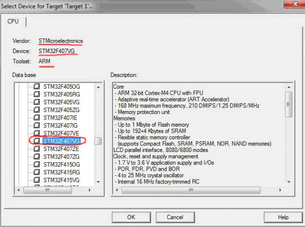The image size is (305, 227).
Task: Click the chip icon beside STM32F405RG
Action: coord(37,94)
